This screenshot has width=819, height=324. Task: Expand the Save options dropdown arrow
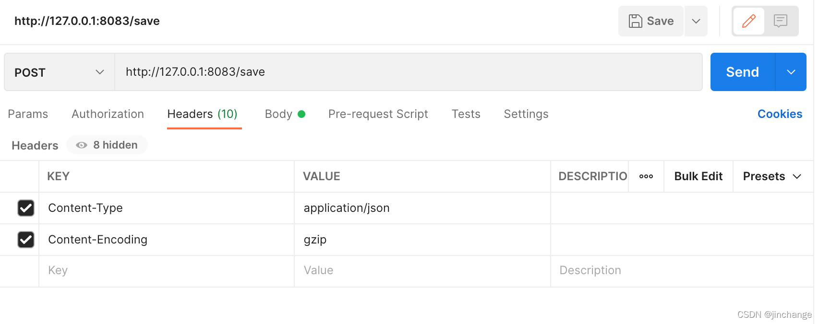coord(696,21)
